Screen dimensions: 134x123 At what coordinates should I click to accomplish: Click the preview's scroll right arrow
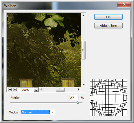click(79, 90)
